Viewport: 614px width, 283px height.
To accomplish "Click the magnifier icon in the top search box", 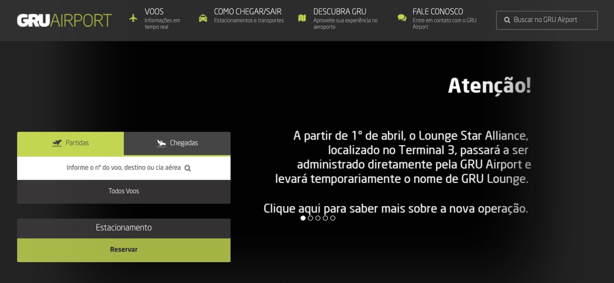I will 507,20.
